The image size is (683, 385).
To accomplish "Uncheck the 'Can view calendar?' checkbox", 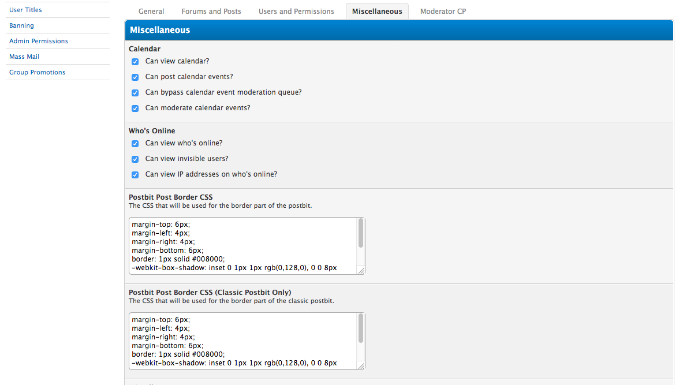I will [x=135, y=62].
